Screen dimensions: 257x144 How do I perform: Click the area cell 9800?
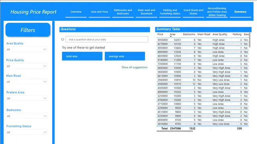(x=178, y=116)
